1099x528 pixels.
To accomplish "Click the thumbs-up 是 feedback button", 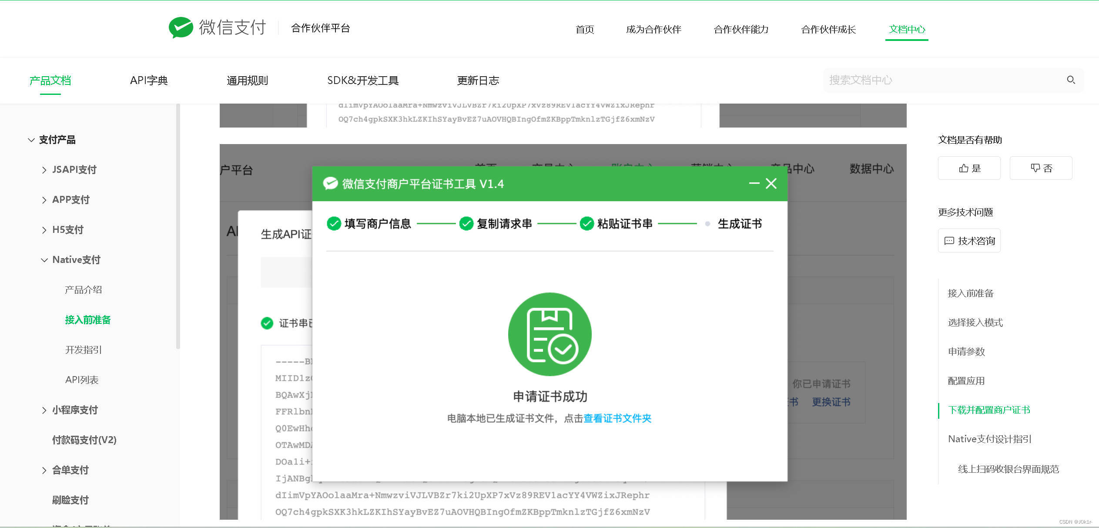I will pos(969,168).
